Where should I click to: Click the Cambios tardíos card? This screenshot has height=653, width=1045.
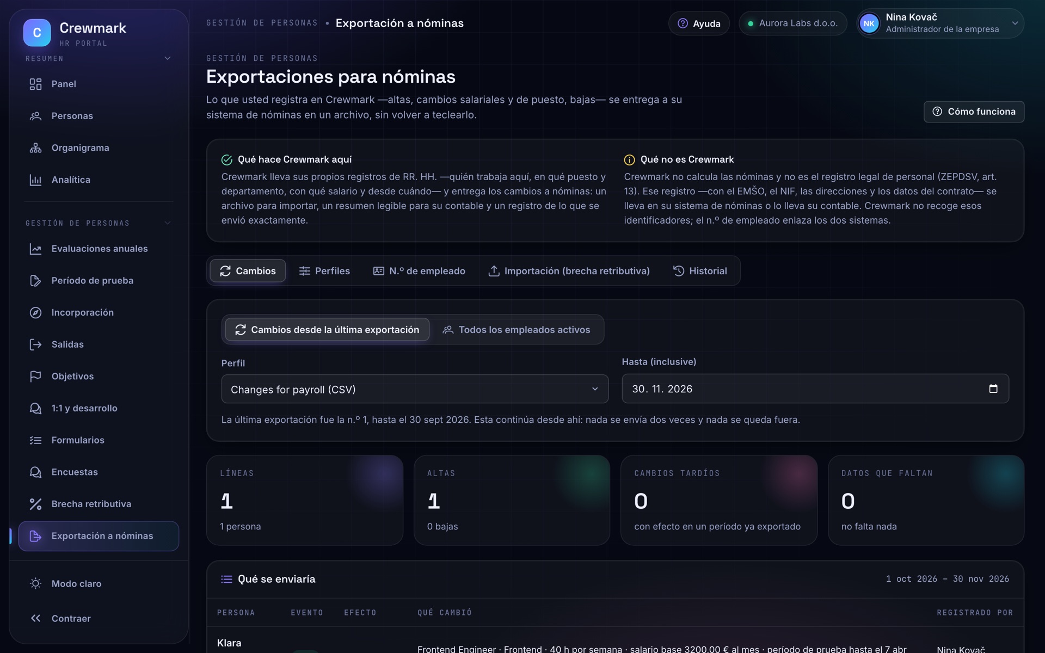click(x=719, y=500)
